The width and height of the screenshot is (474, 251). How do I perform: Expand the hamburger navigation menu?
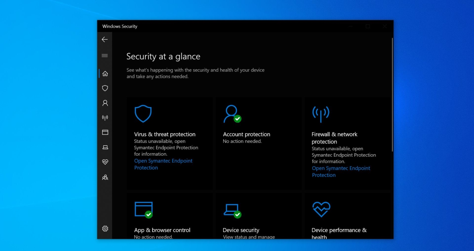click(105, 56)
